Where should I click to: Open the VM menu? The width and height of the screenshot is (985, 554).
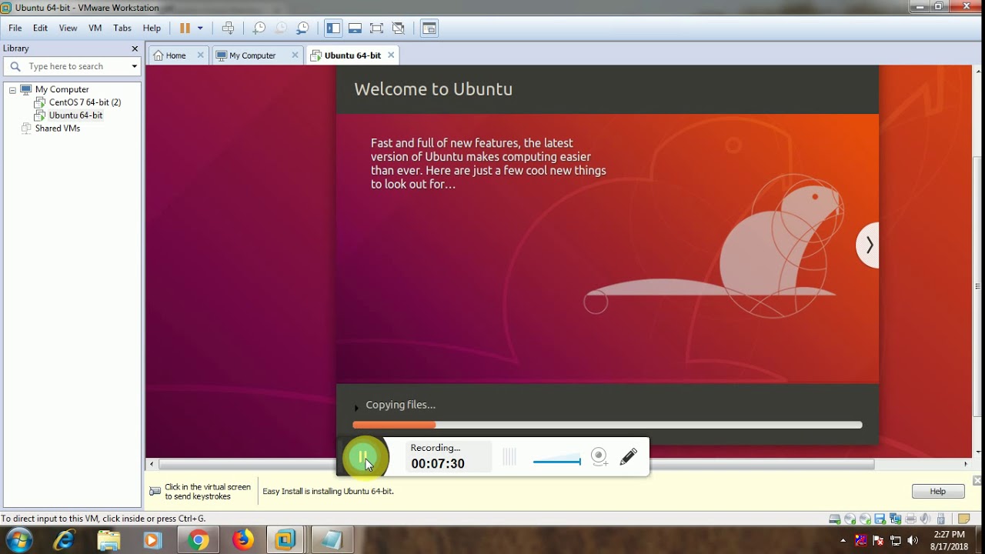(95, 28)
